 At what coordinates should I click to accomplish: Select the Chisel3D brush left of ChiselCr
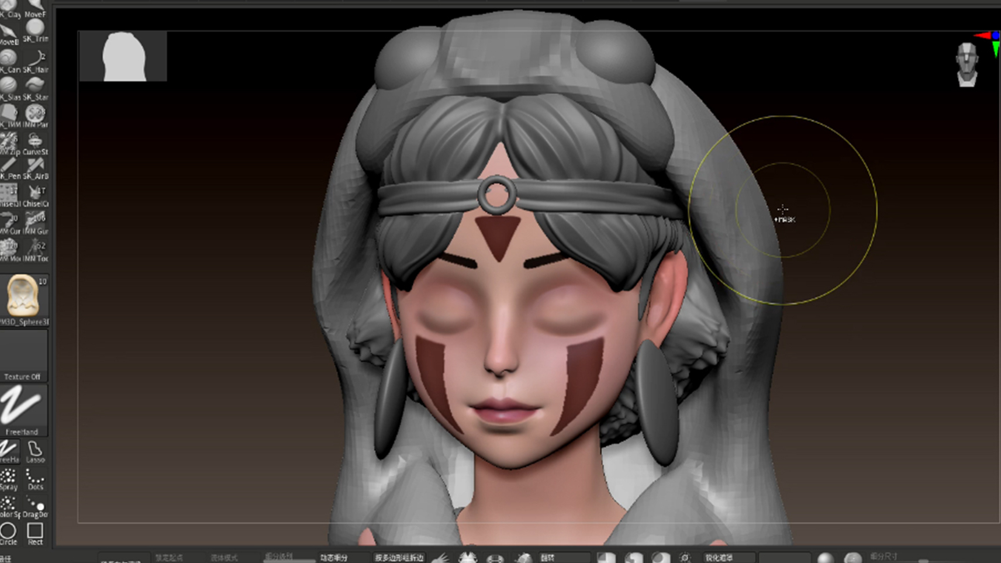(9, 196)
